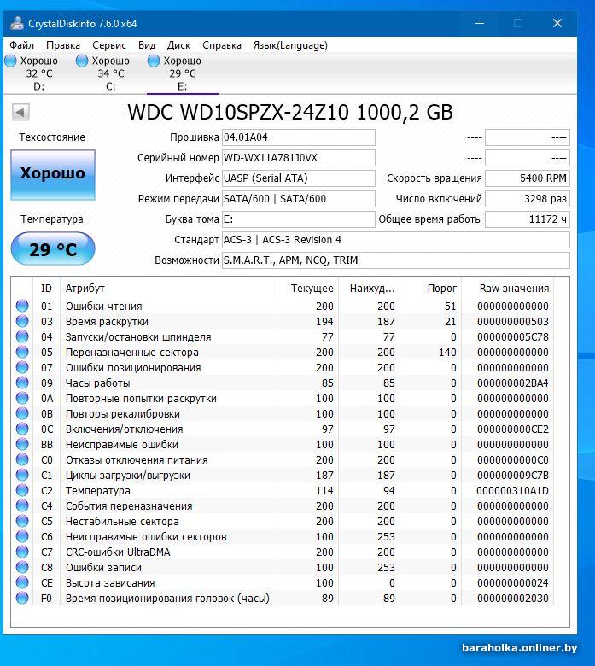Image resolution: width=595 pixels, height=666 pixels.
Task: Click Интерфейс field UASP (Serial ATA)
Action: coord(299,178)
